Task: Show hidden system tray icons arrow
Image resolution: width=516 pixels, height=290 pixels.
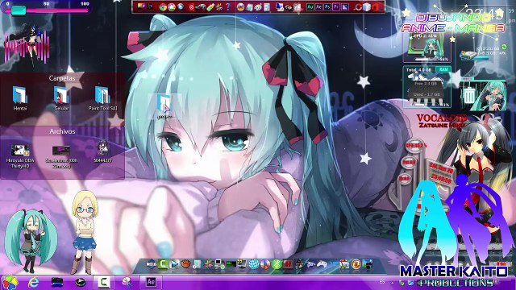Action: pos(393,283)
